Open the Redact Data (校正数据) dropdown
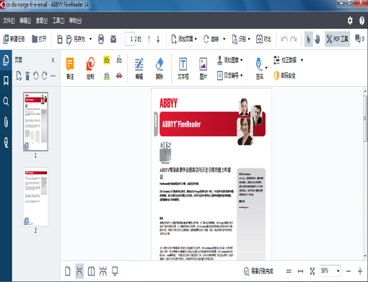Screen dimensions: 368x282 (x=289, y=60)
